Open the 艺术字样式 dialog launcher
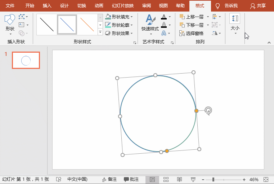 point(172,43)
